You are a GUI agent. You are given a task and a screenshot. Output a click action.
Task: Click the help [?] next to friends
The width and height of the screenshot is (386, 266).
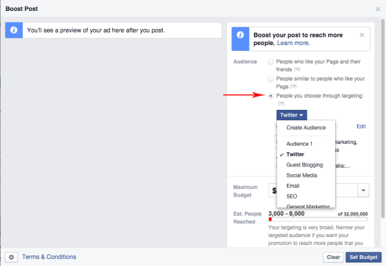297,69
